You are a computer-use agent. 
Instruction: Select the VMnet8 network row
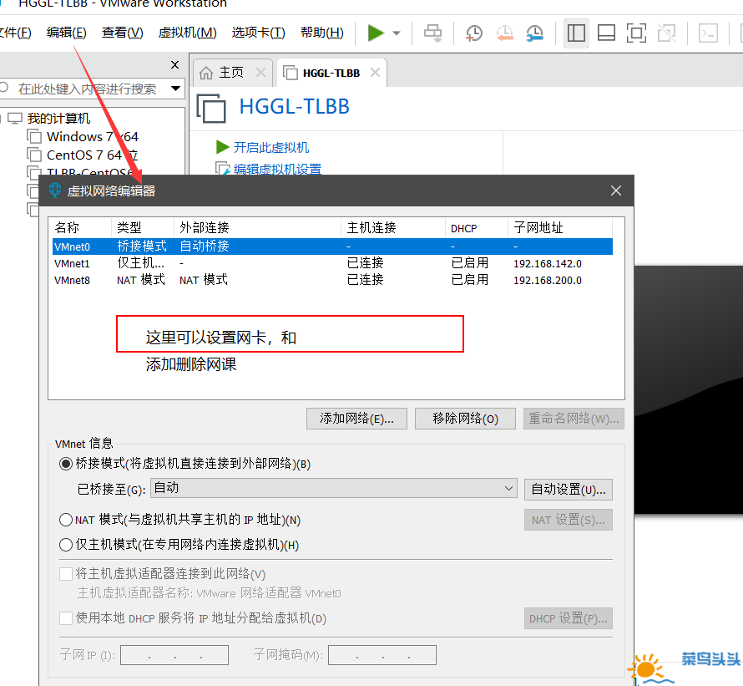332,280
